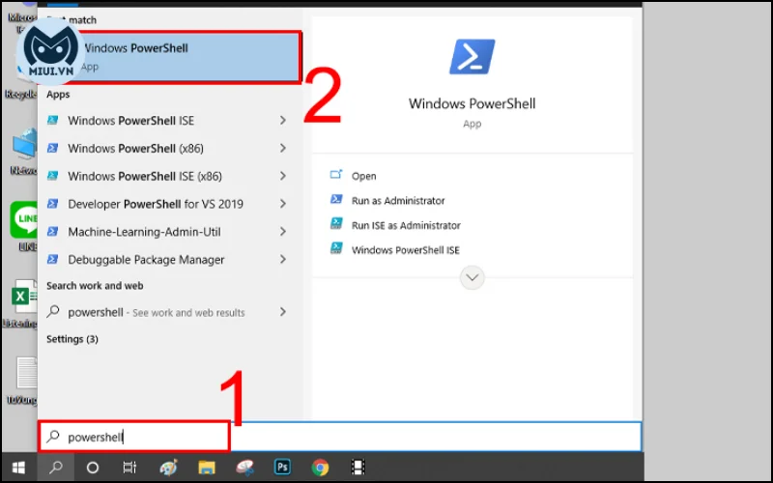This screenshot has width=773, height=483.
Task: Click the Windows PowerShell title in details pane
Action: [472, 103]
